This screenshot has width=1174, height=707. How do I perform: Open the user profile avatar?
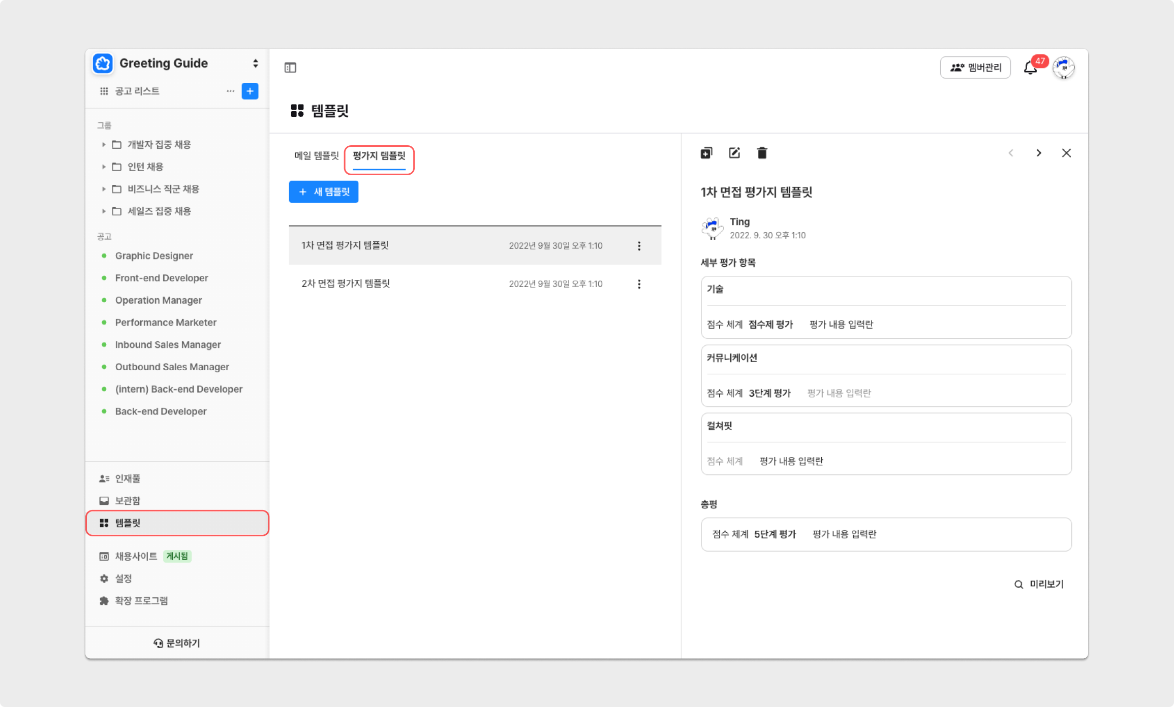(1064, 68)
